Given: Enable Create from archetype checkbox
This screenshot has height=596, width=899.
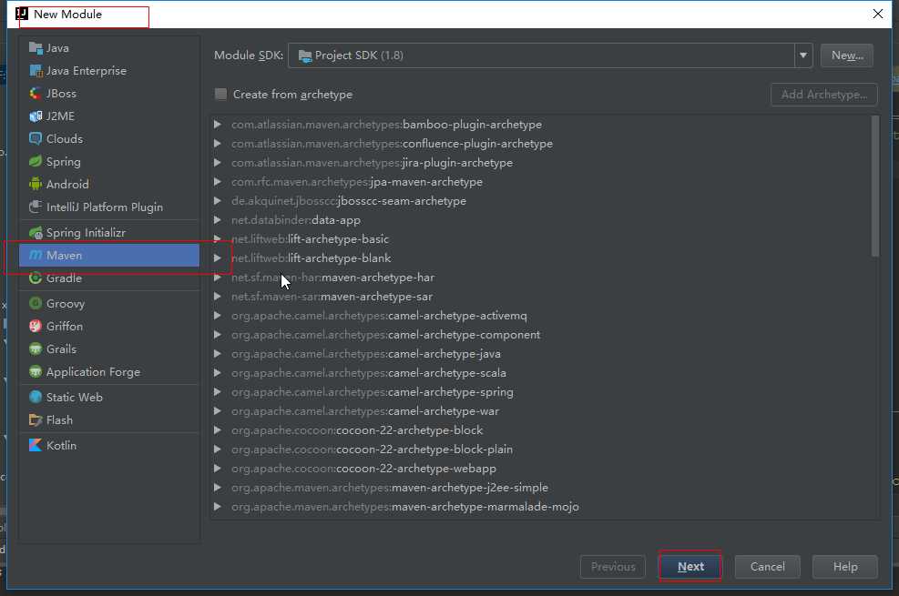Looking at the screenshot, I should (220, 95).
